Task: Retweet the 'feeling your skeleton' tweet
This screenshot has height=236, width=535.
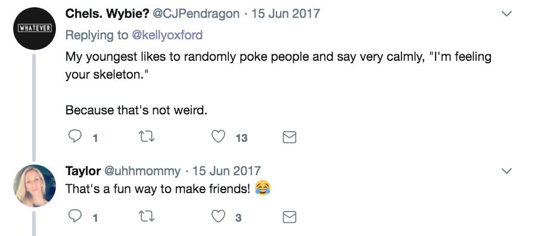Action: pyautogui.click(x=147, y=137)
